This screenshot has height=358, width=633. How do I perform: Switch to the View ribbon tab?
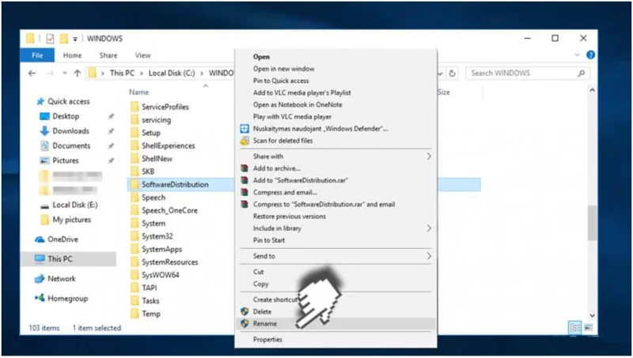(x=143, y=55)
